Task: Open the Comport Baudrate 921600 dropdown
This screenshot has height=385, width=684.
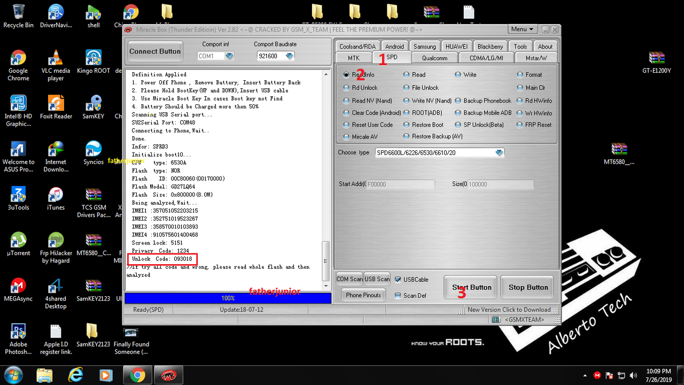Action: 289,56
